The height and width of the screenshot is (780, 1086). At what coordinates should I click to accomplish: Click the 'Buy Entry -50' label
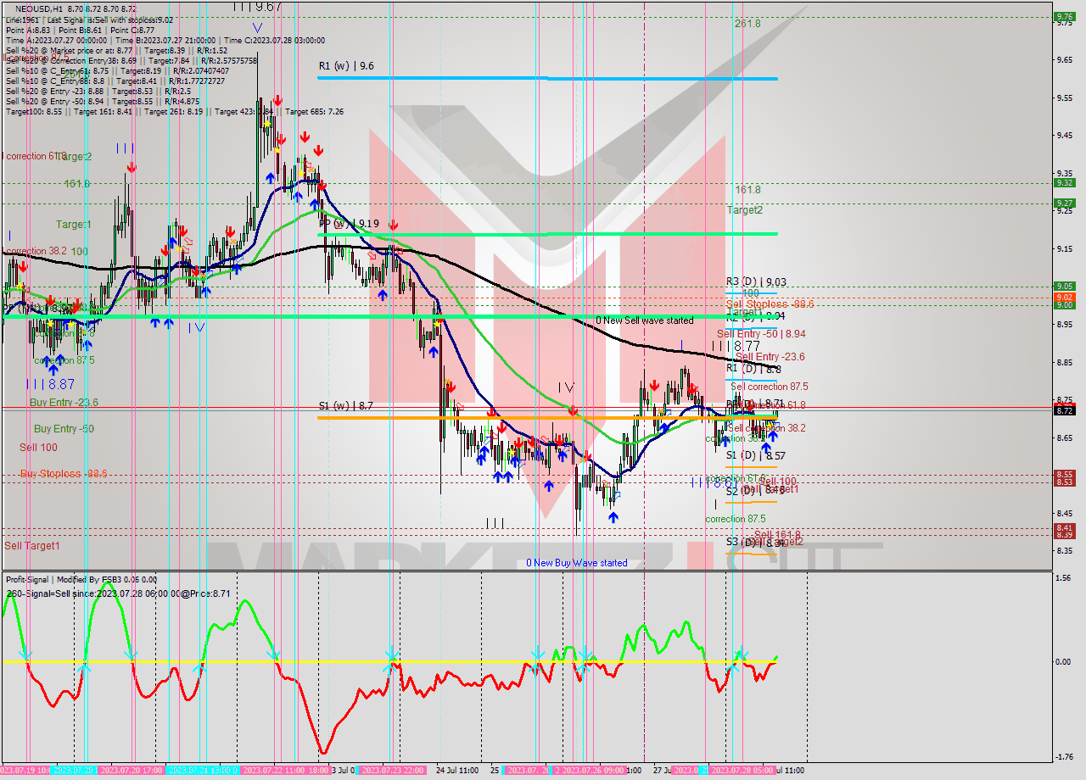tap(64, 429)
